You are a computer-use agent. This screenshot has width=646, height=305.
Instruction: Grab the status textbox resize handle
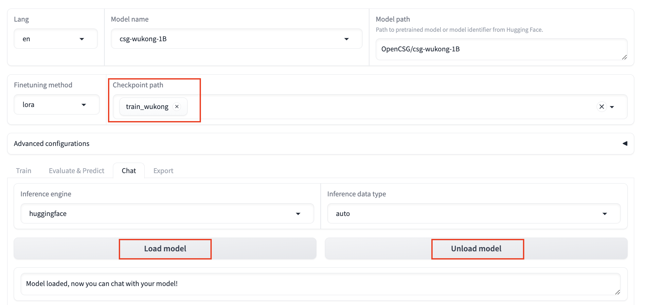pos(618,292)
